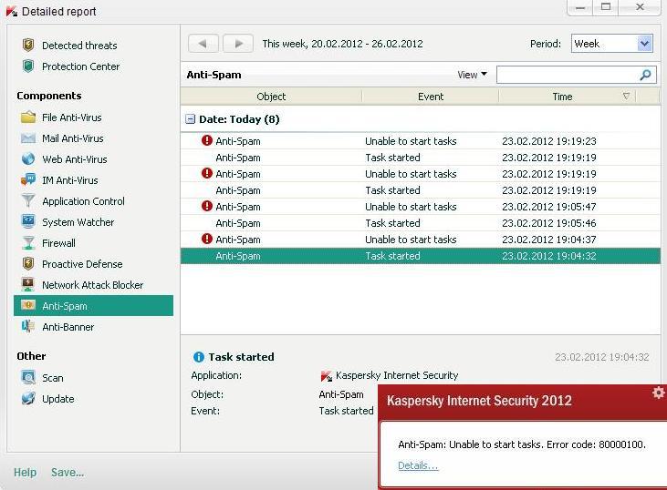The width and height of the screenshot is (667, 490).
Task: Click the System Watcher monitor icon
Action: point(28,221)
